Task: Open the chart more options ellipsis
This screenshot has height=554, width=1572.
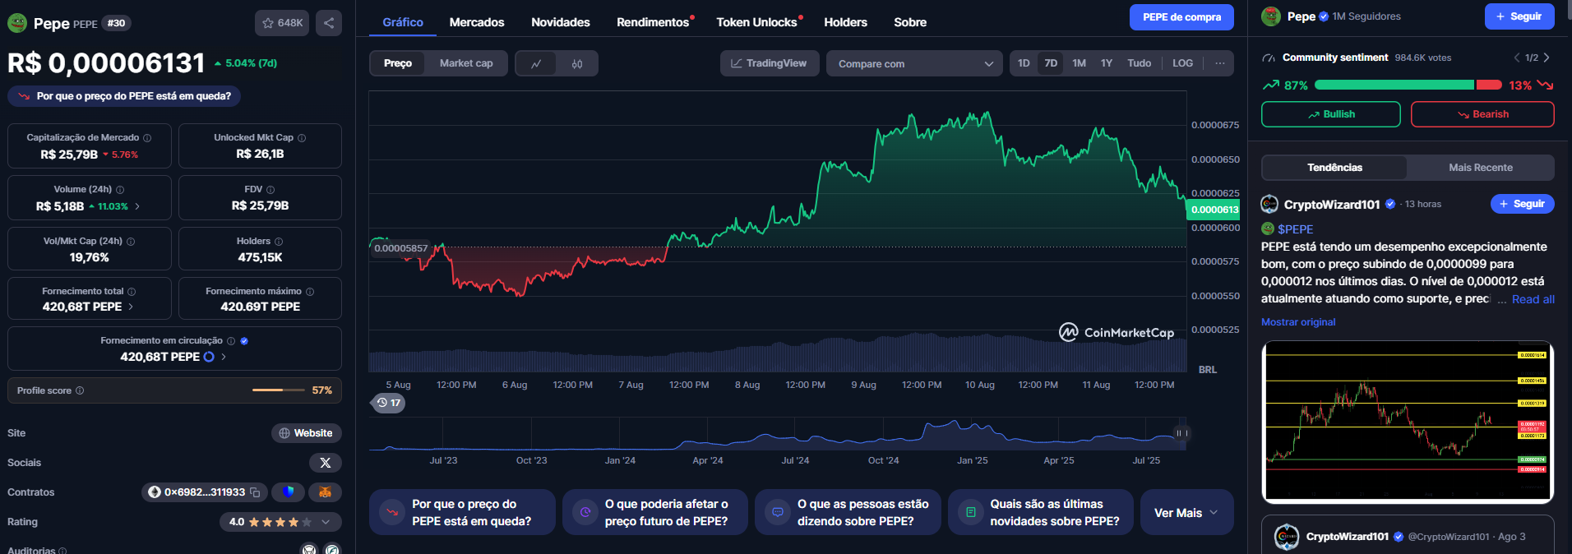Action: click(x=1220, y=63)
